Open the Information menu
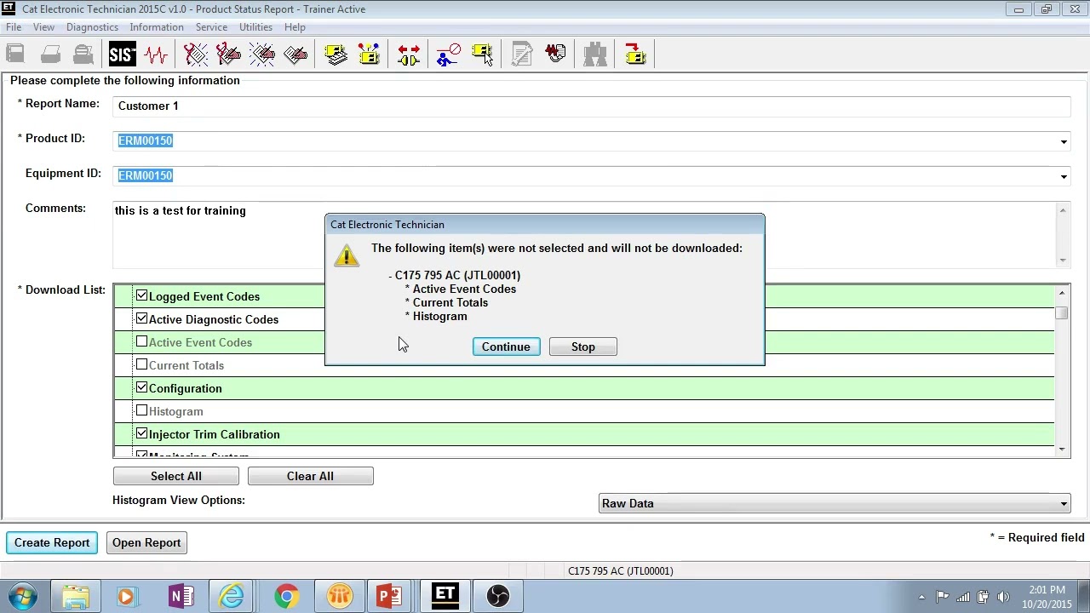1090x613 pixels. (157, 27)
